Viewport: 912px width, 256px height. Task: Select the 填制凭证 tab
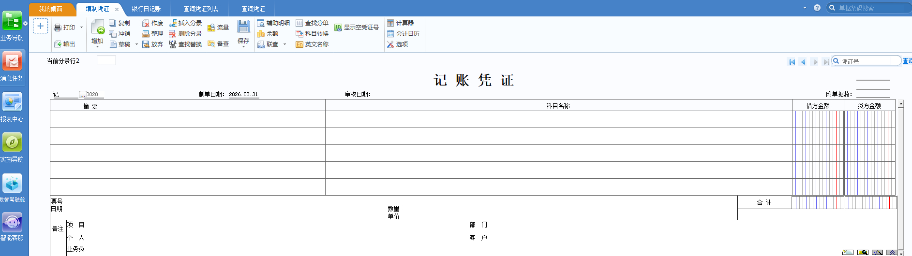point(97,9)
